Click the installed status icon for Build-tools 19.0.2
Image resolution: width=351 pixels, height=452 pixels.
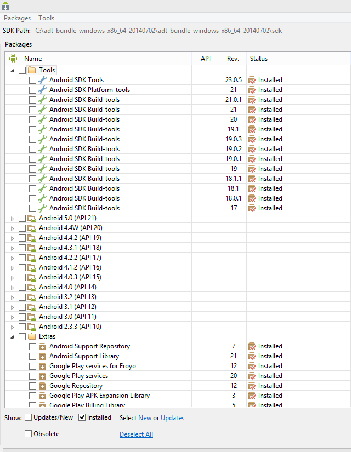point(252,149)
